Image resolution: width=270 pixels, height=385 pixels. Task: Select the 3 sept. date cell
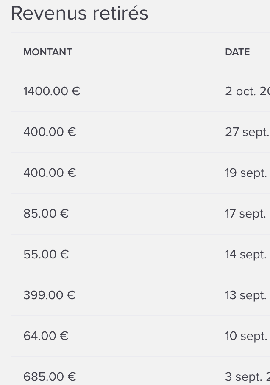pos(247,377)
